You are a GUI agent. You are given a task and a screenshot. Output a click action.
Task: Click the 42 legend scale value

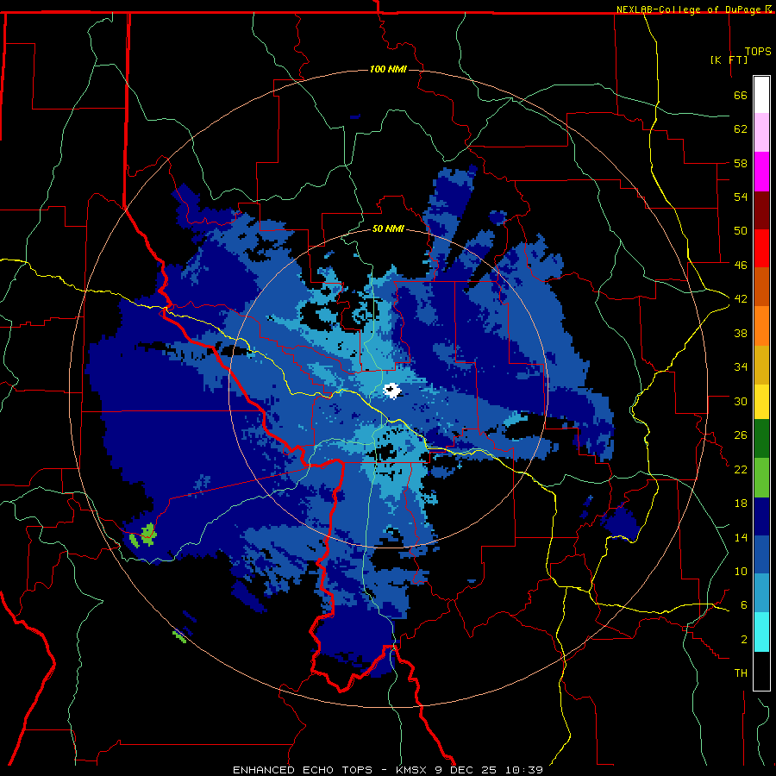tap(741, 299)
